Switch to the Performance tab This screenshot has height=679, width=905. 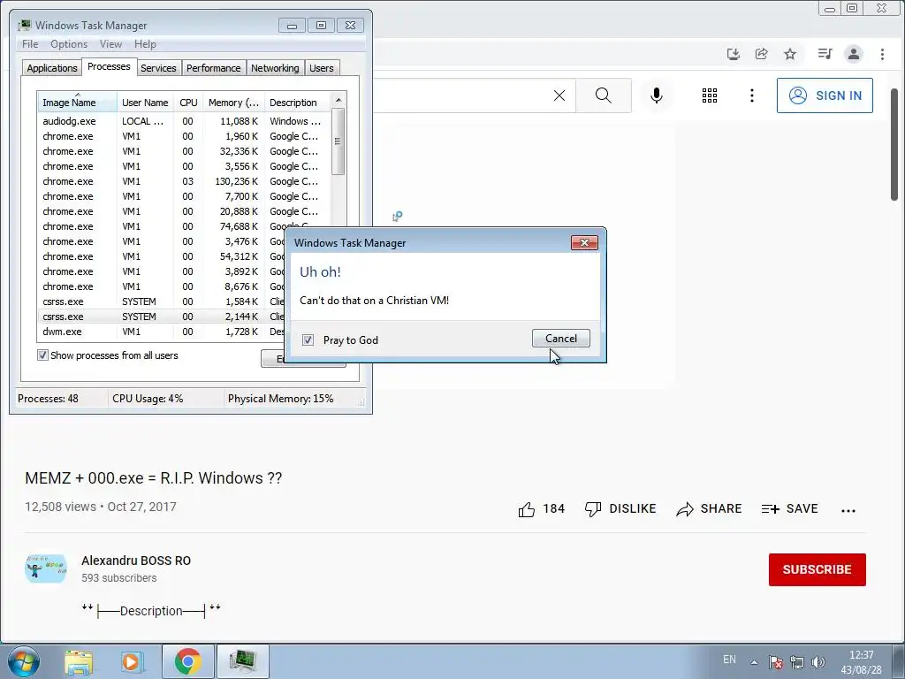click(214, 68)
